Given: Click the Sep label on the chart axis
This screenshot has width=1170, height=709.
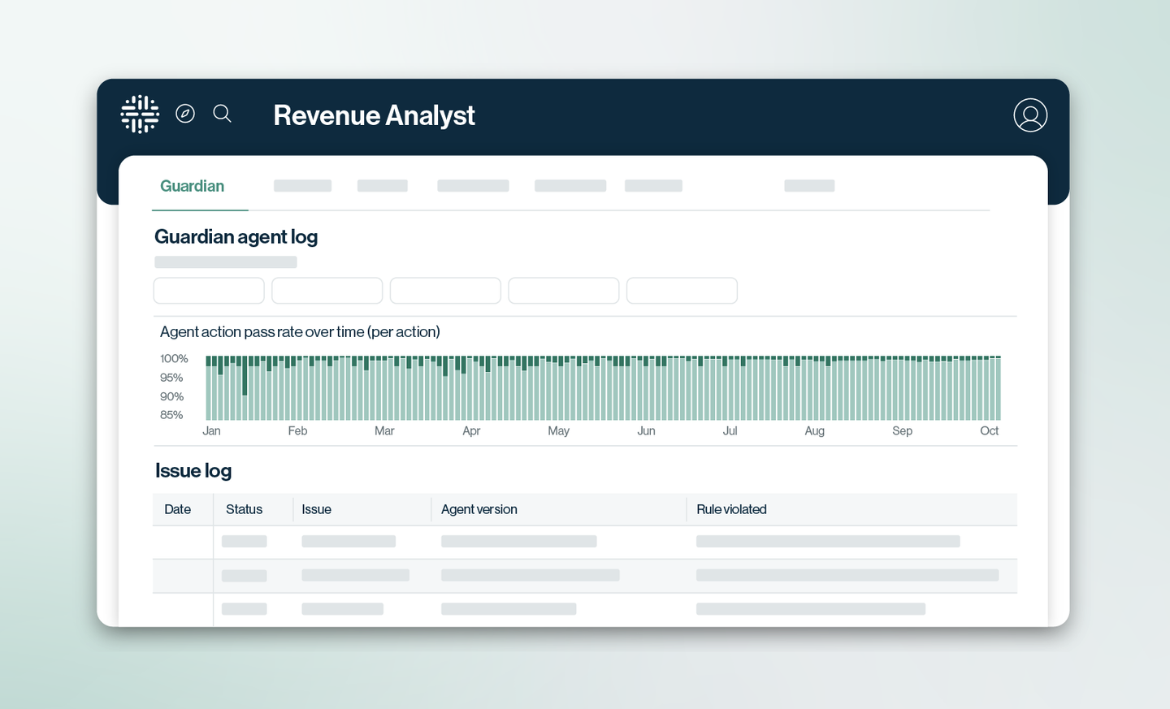Looking at the screenshot, I should pyautogui.click(x=902, y=430).
